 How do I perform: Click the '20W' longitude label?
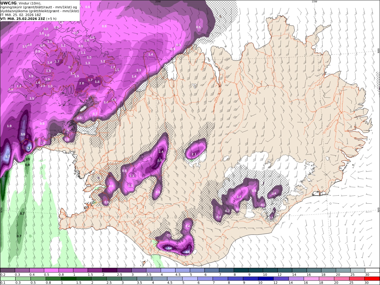tap(158, 1)
